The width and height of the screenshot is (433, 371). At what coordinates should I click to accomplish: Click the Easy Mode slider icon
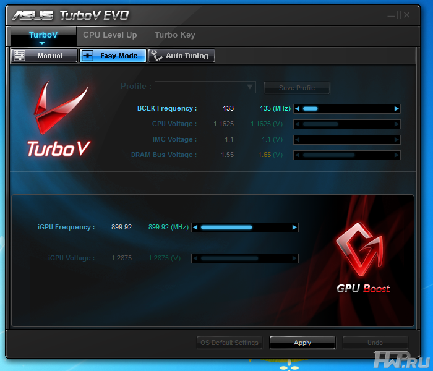88,56
